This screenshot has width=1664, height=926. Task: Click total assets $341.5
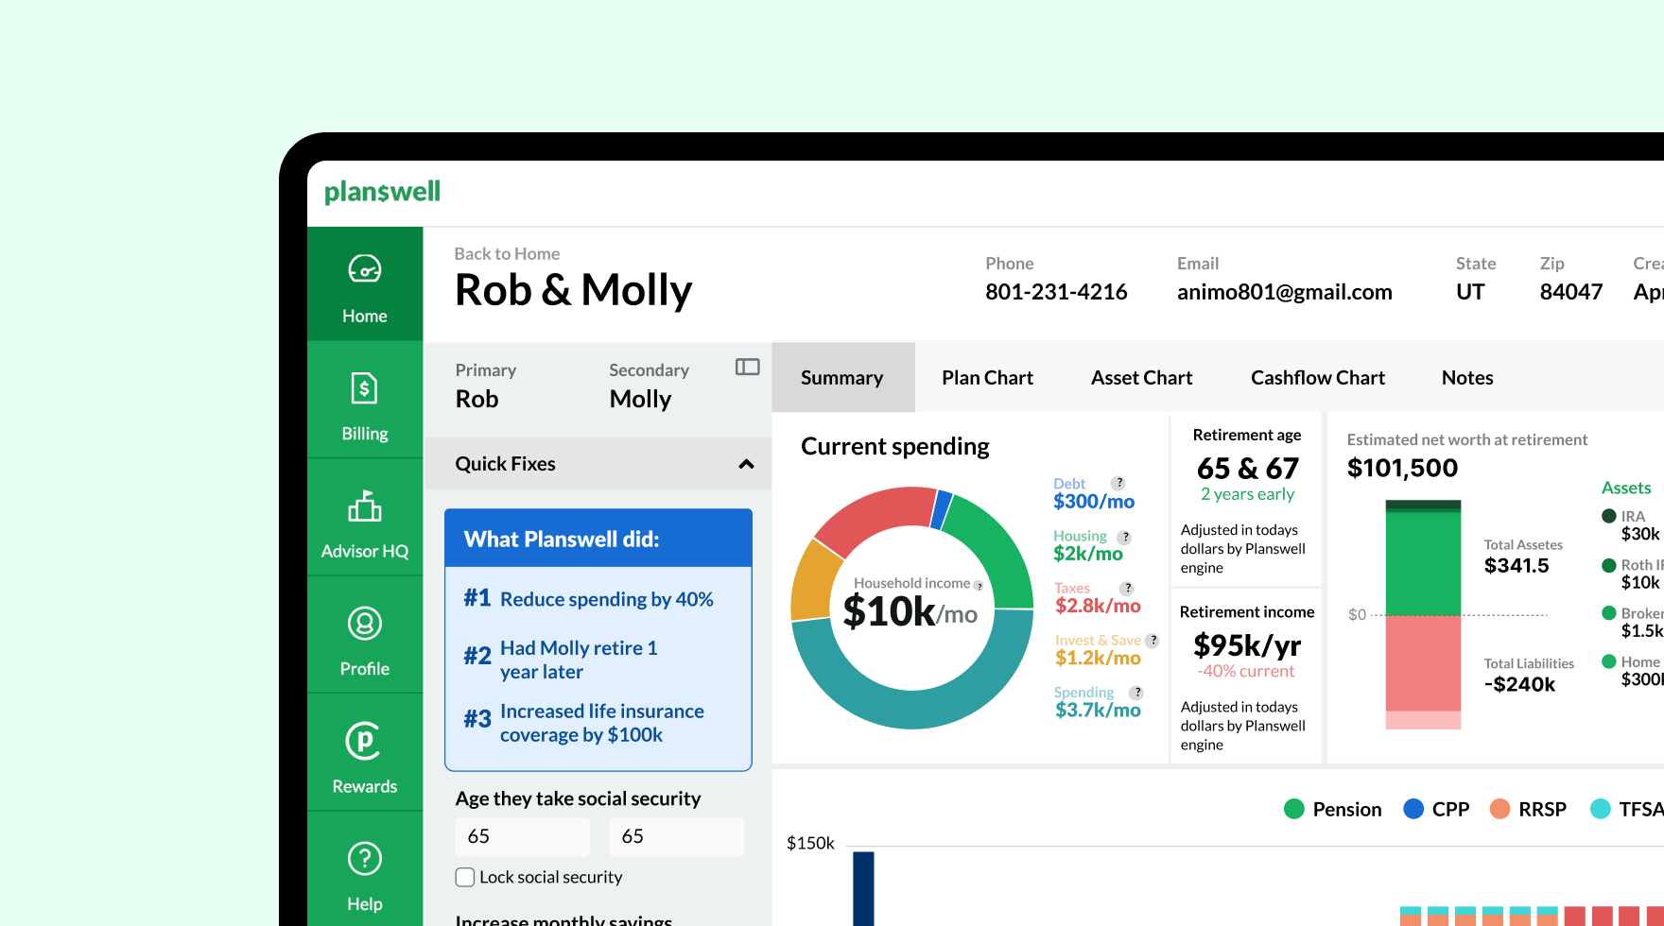pyautogui.click(x=1517, y=566)
